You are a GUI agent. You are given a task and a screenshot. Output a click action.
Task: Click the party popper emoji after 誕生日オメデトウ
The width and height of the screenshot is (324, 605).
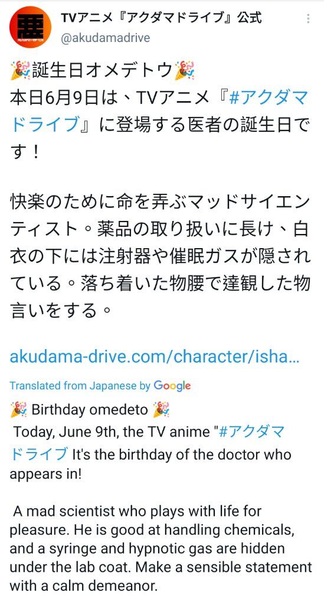click(x=185, y=70)
